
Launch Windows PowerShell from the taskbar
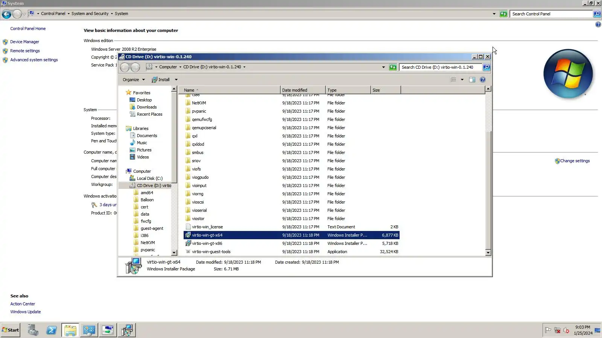click(52, 330)
